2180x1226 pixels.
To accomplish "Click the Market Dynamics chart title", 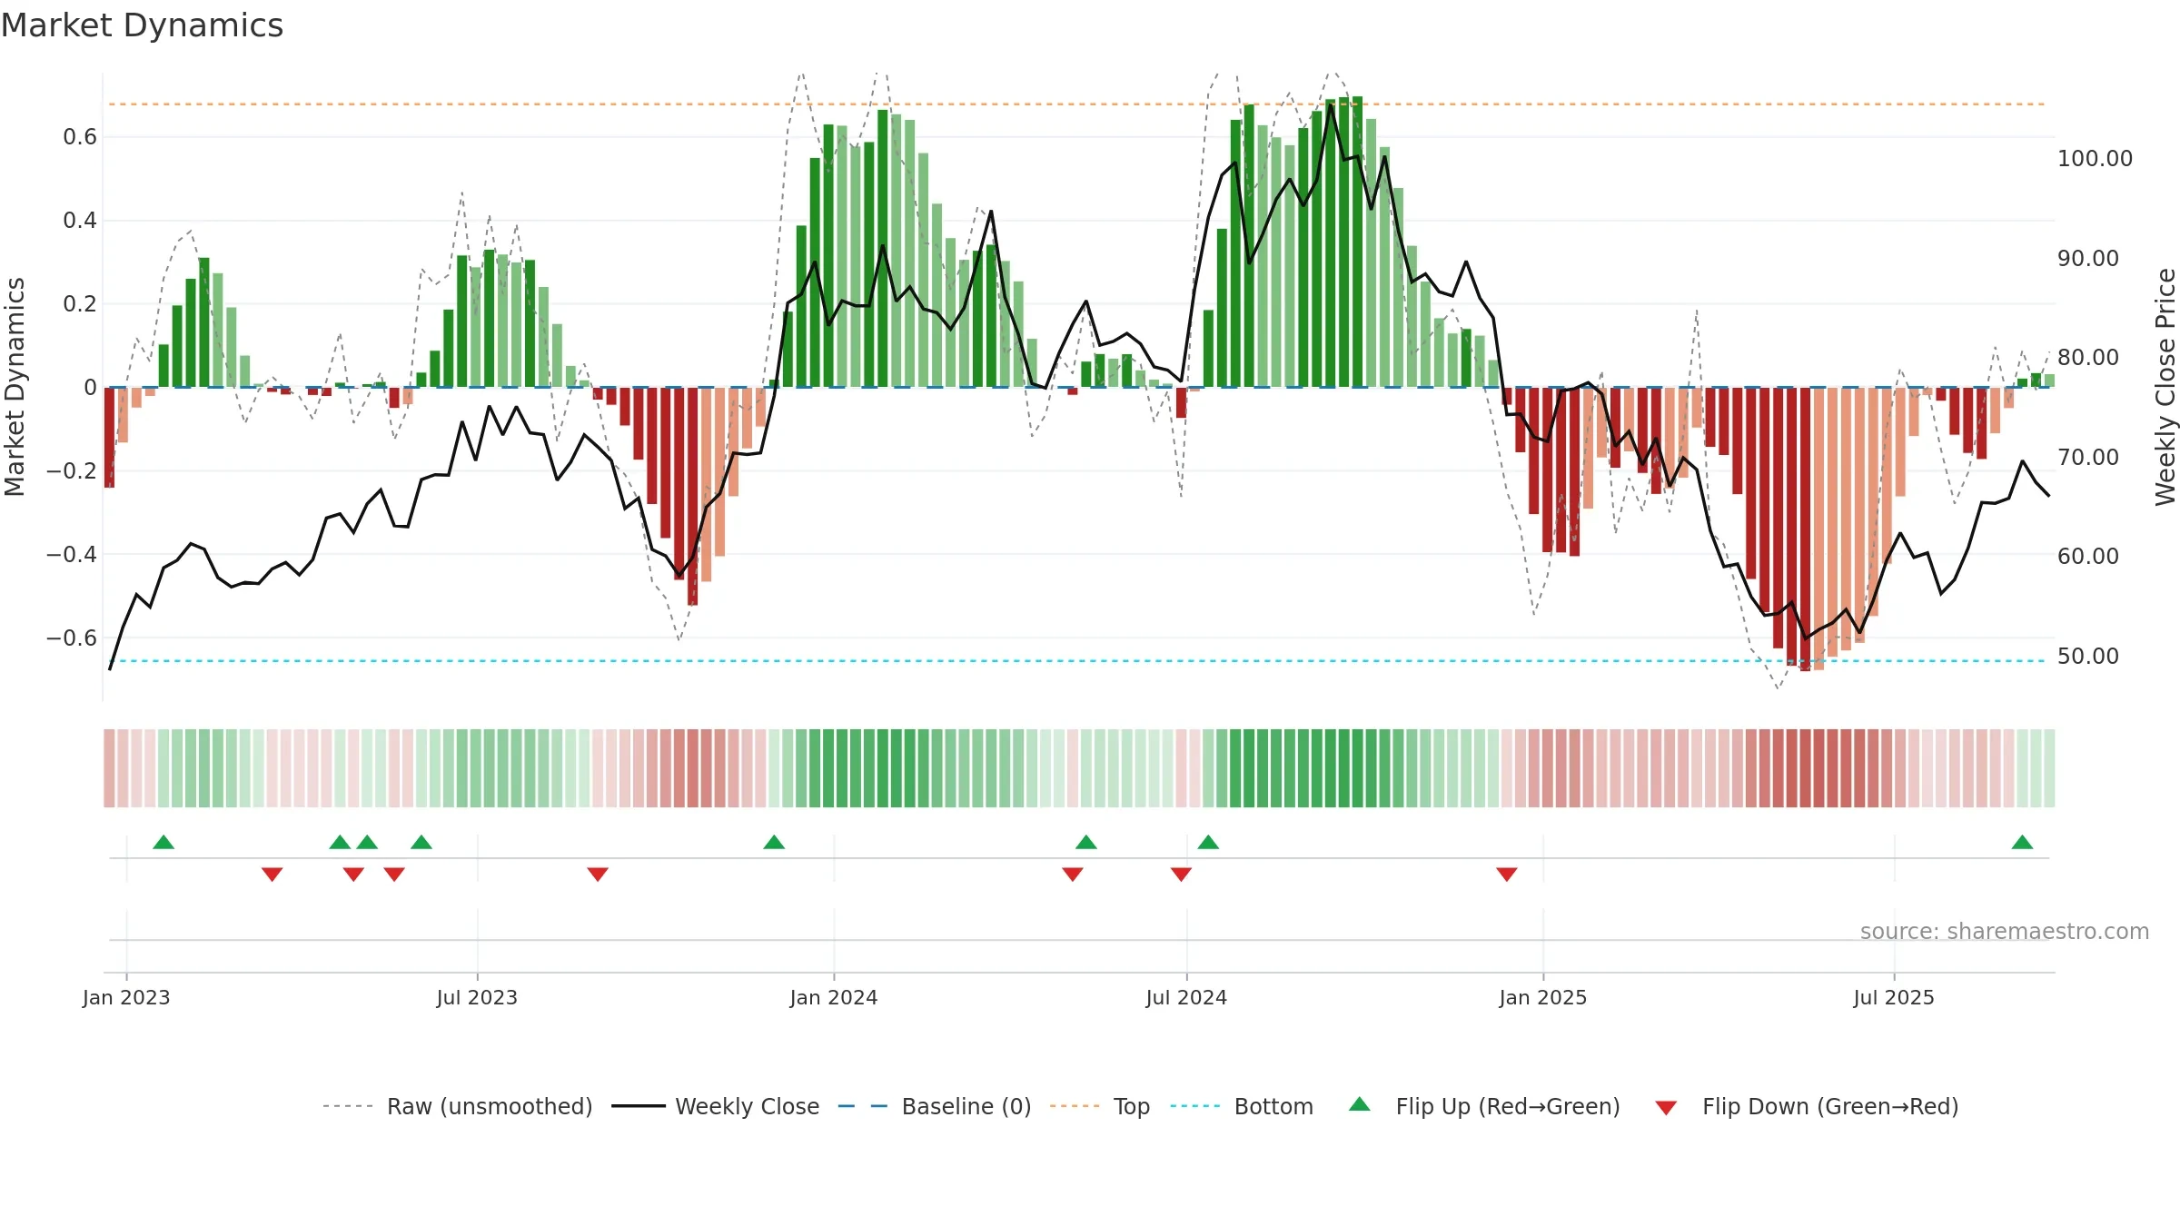I will 142,25.
